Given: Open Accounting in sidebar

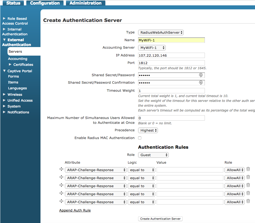Looking at the screenshot, I should (18, 59).
